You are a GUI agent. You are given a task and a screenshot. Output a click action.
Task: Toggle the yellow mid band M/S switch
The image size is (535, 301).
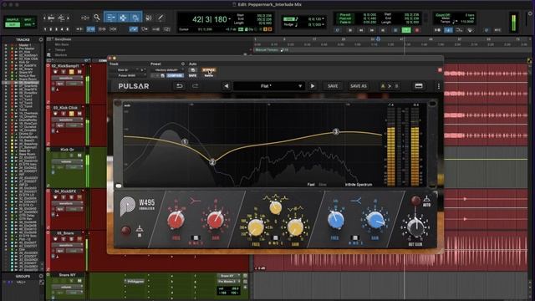pos(275,237)
